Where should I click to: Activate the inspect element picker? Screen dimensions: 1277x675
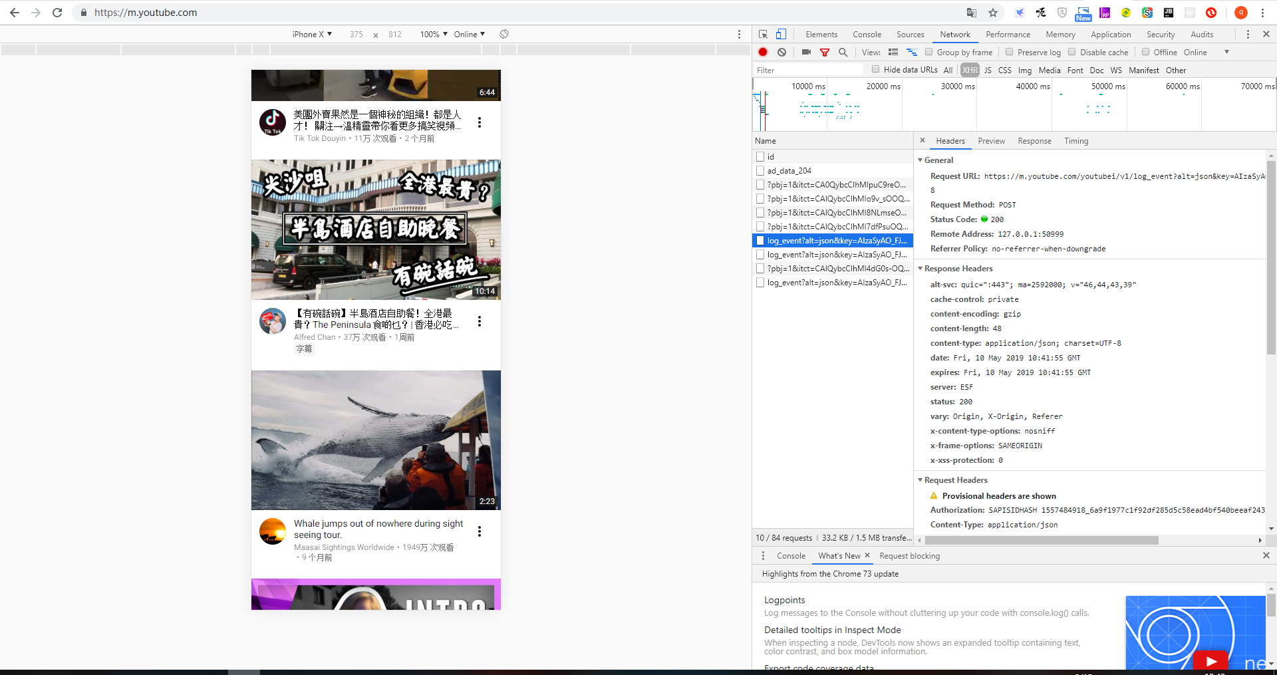point(764,34)
